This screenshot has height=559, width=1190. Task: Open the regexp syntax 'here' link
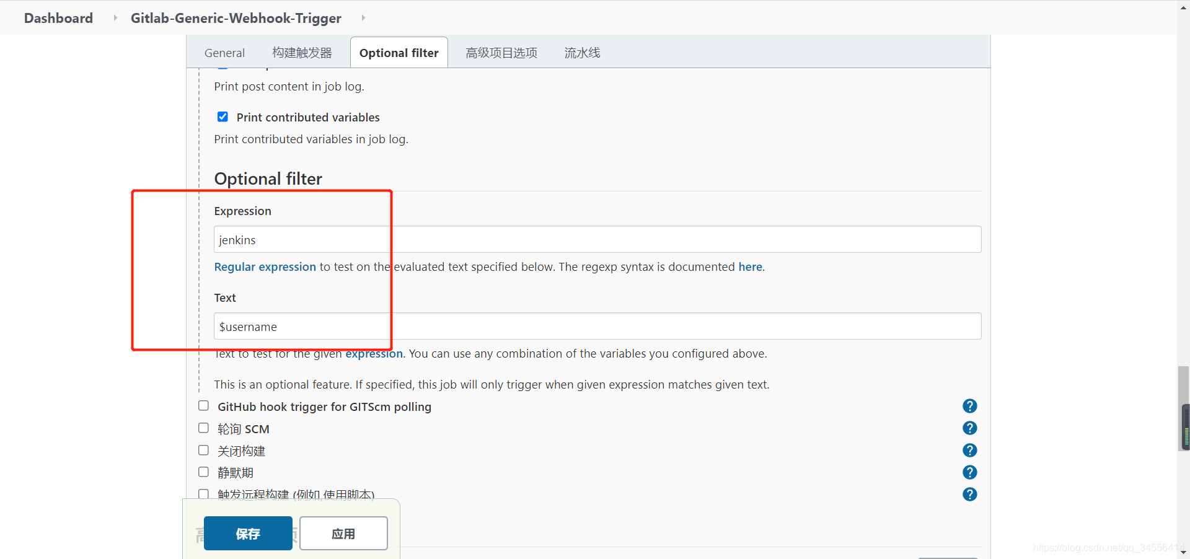coord(750,267)
